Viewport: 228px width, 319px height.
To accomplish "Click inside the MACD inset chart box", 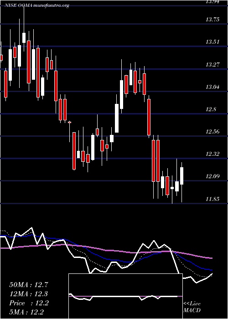I will [125, 296].
